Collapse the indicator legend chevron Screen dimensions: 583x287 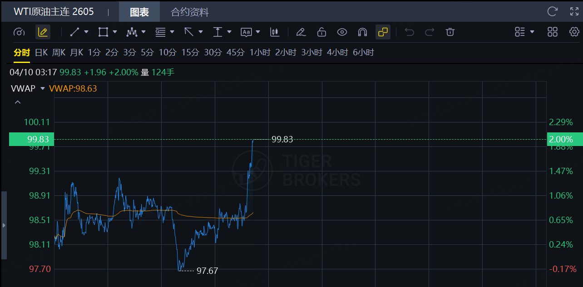point(18,102)
